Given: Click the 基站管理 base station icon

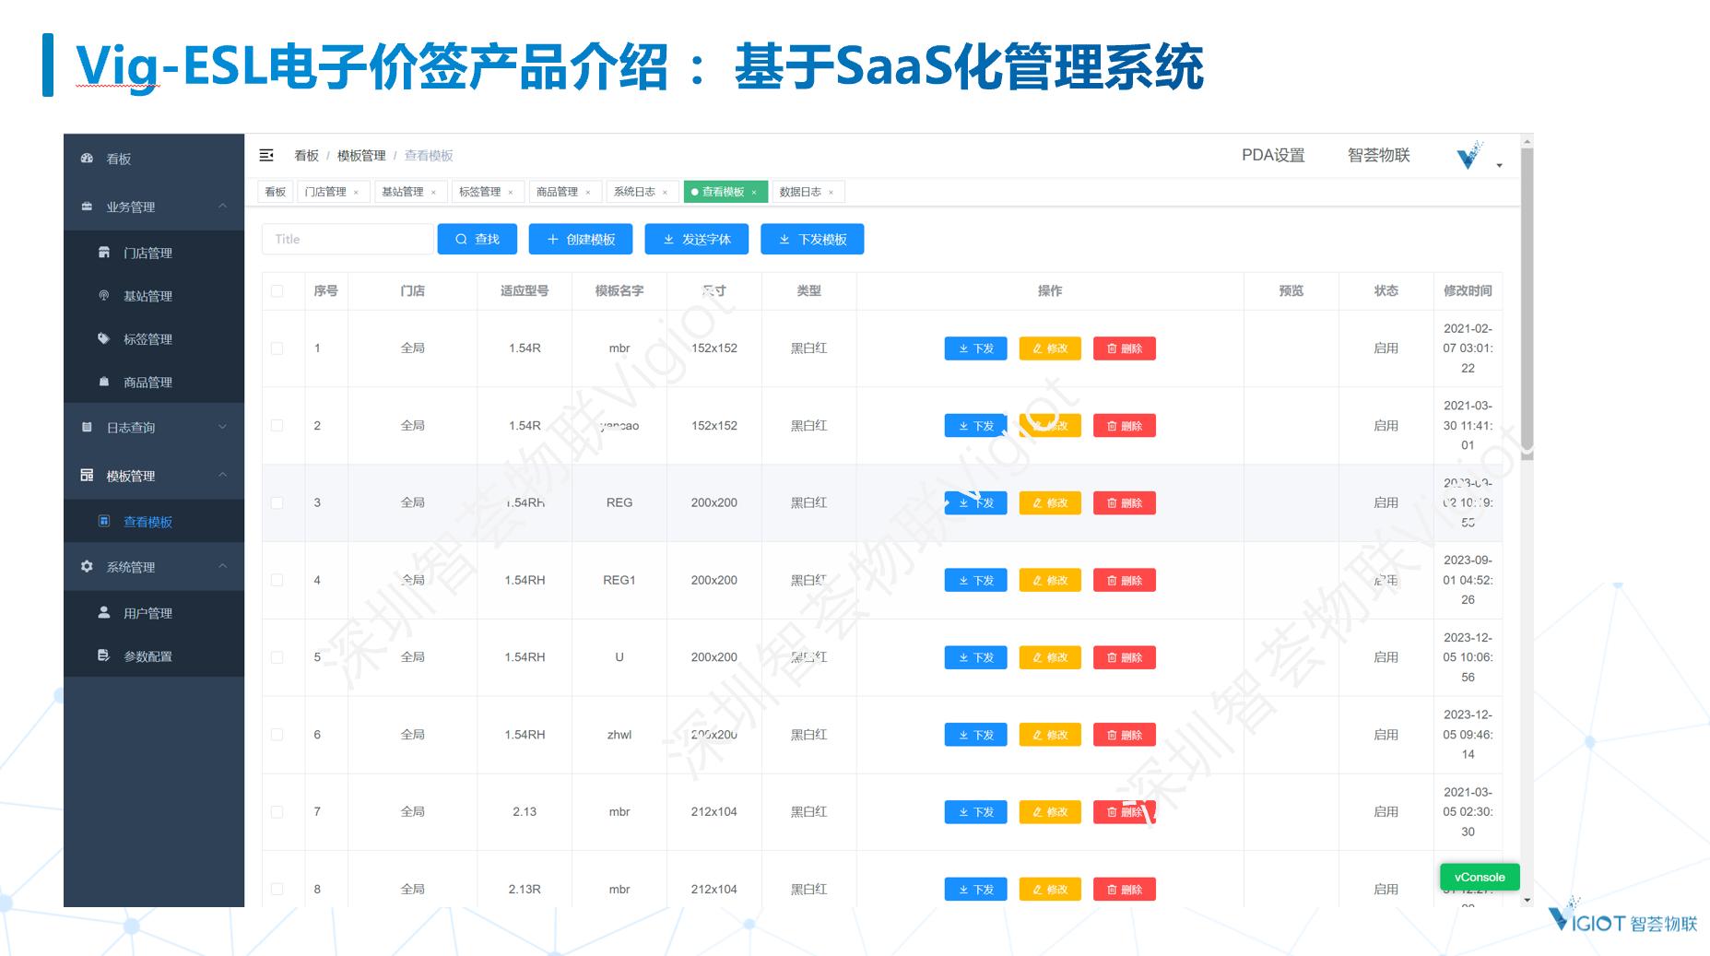Looking at the screenshot, I should coord(104,296).
